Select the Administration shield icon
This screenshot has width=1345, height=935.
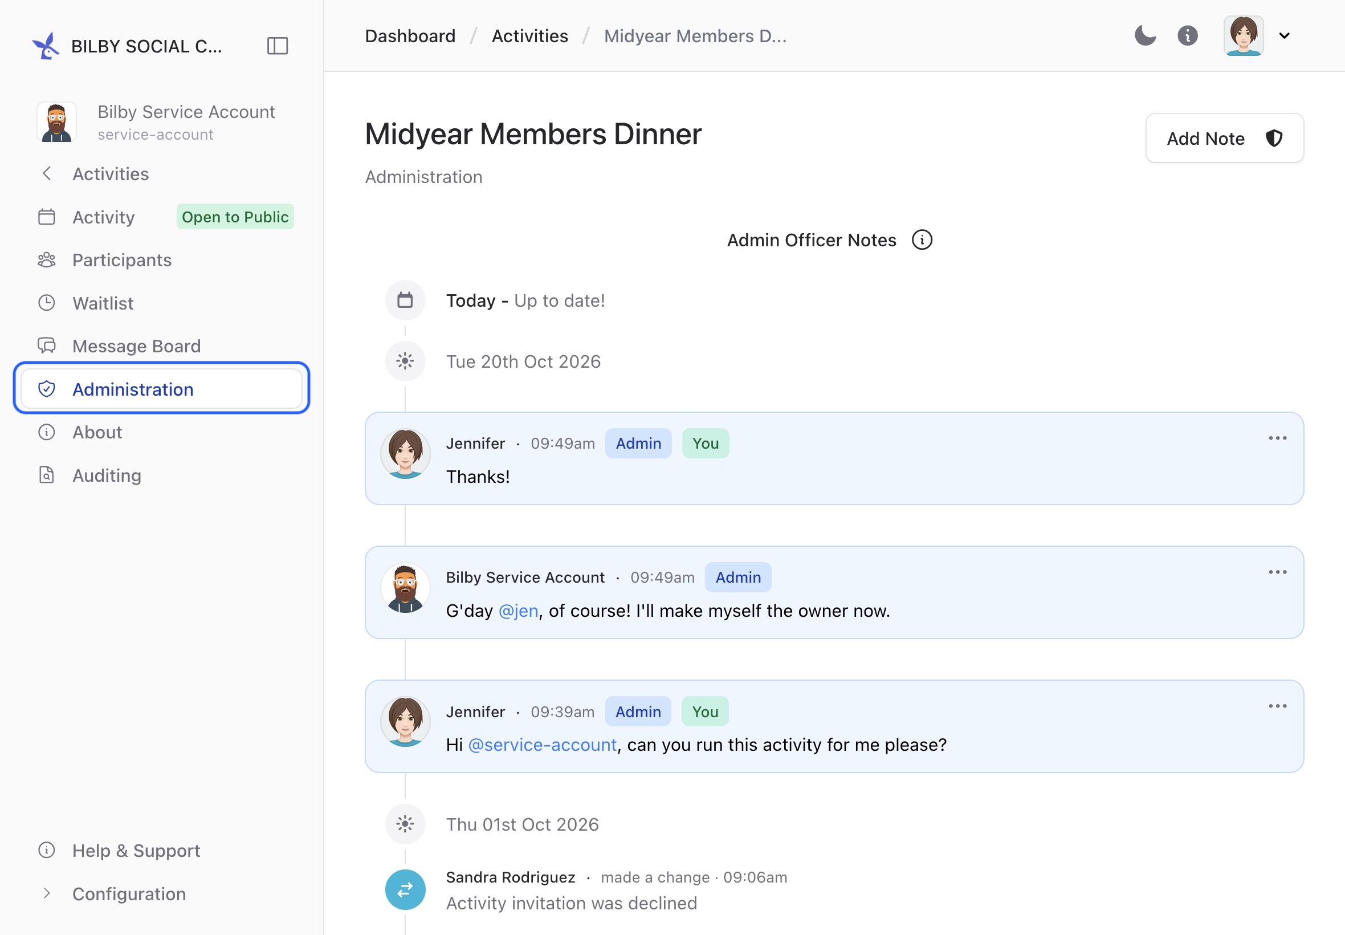click(x=46, y=389)
